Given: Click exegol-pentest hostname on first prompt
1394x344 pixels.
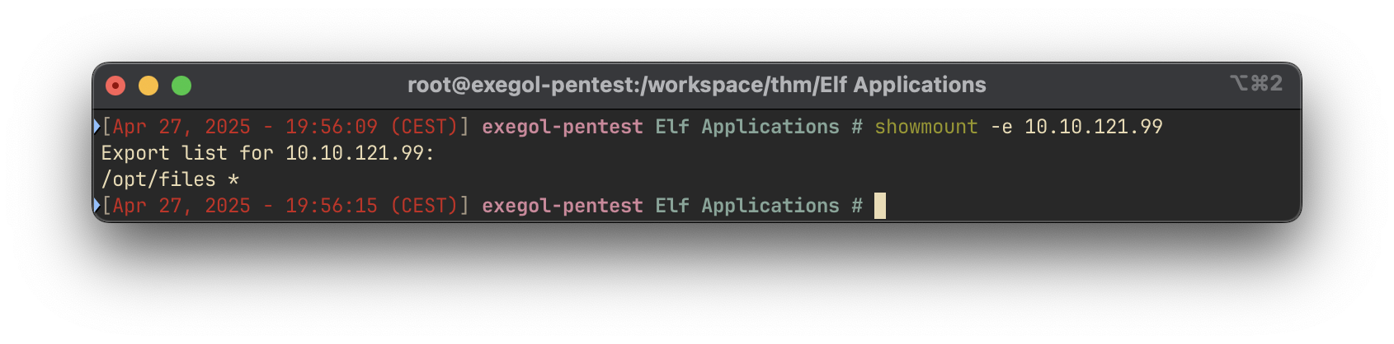Looking at the screenshot, I should click(x=563, y=127).
